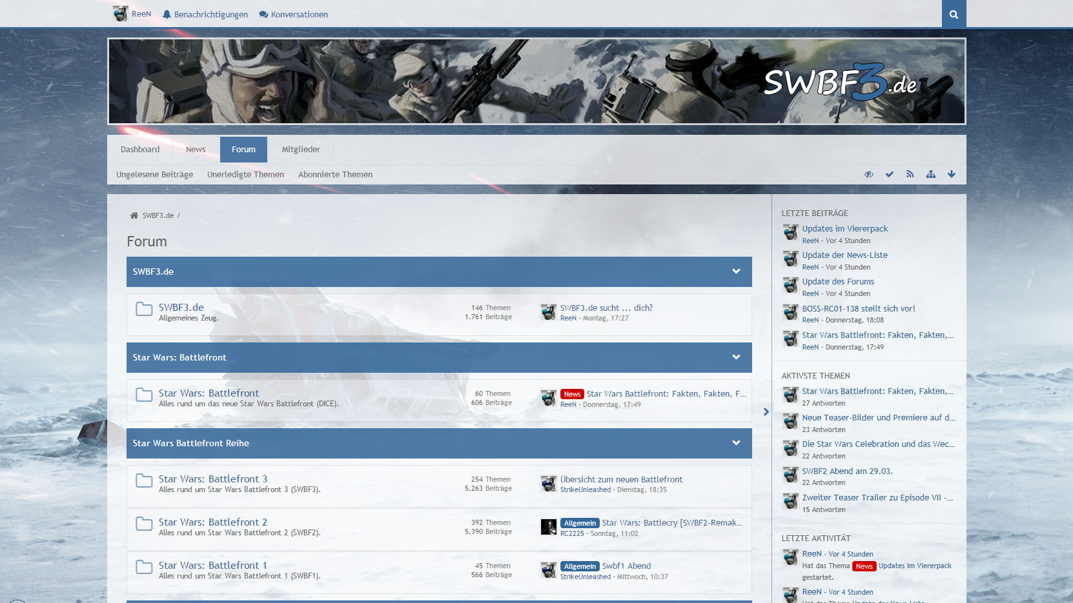The width and height of the screenshot is (1073, 603).
Task: Open Unerledigte Themen
Action: (x=246, y=174)
